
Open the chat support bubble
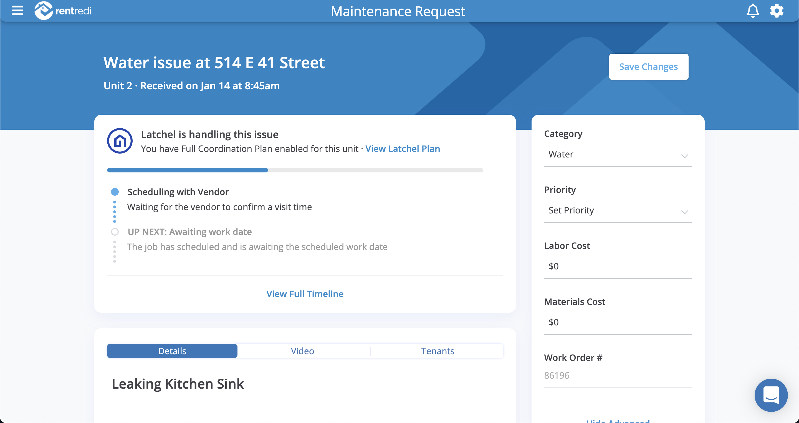pyautogui.click(x=771, y=395)
